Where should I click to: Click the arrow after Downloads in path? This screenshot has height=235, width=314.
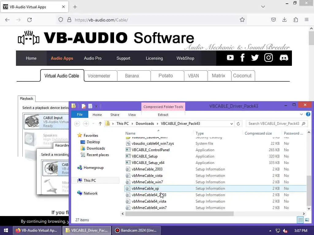click(x=157, y=124)
